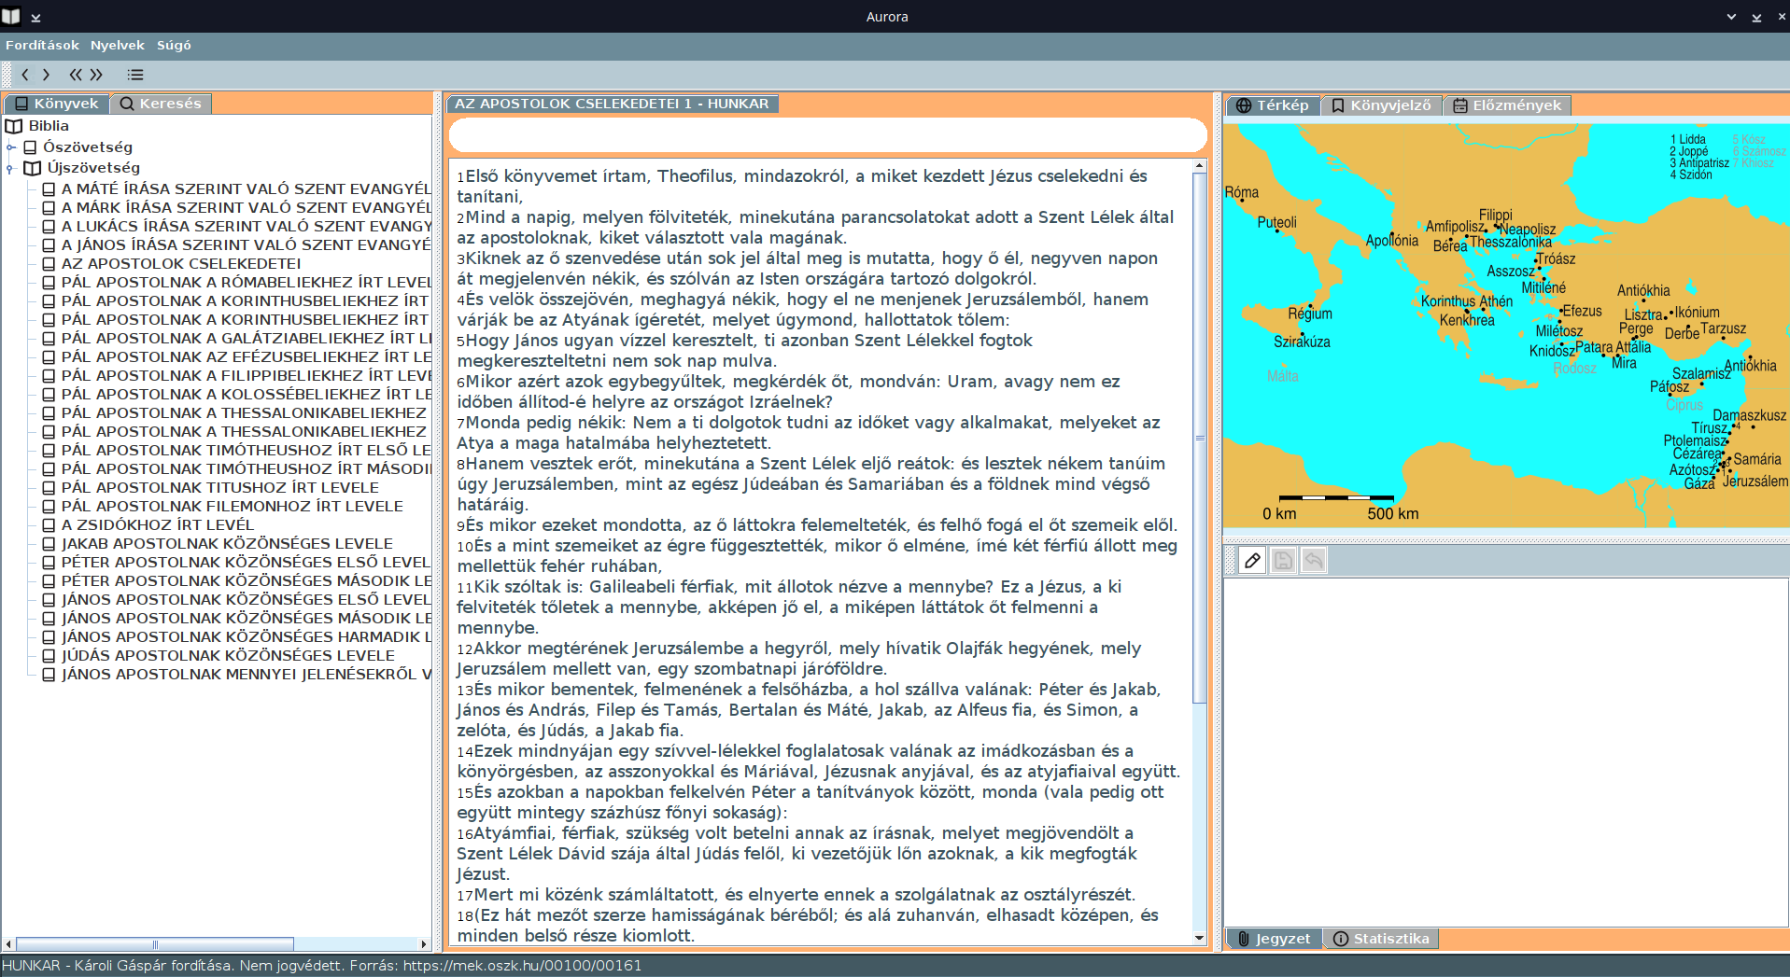Click verse number 1 in the text
The image size is (1790, 977).
460,177
